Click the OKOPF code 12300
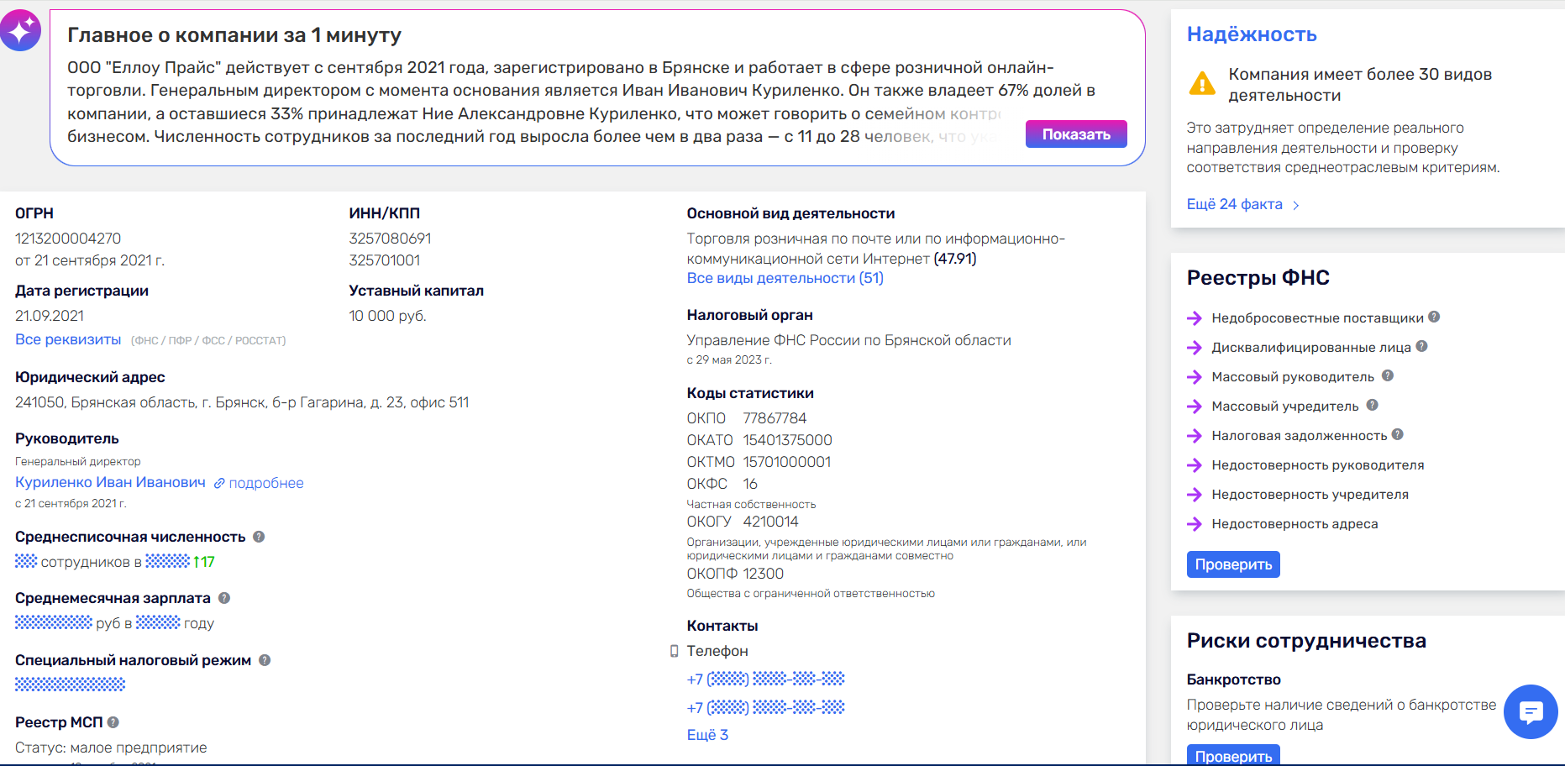The image size is (1565, 766). point(763,574)
